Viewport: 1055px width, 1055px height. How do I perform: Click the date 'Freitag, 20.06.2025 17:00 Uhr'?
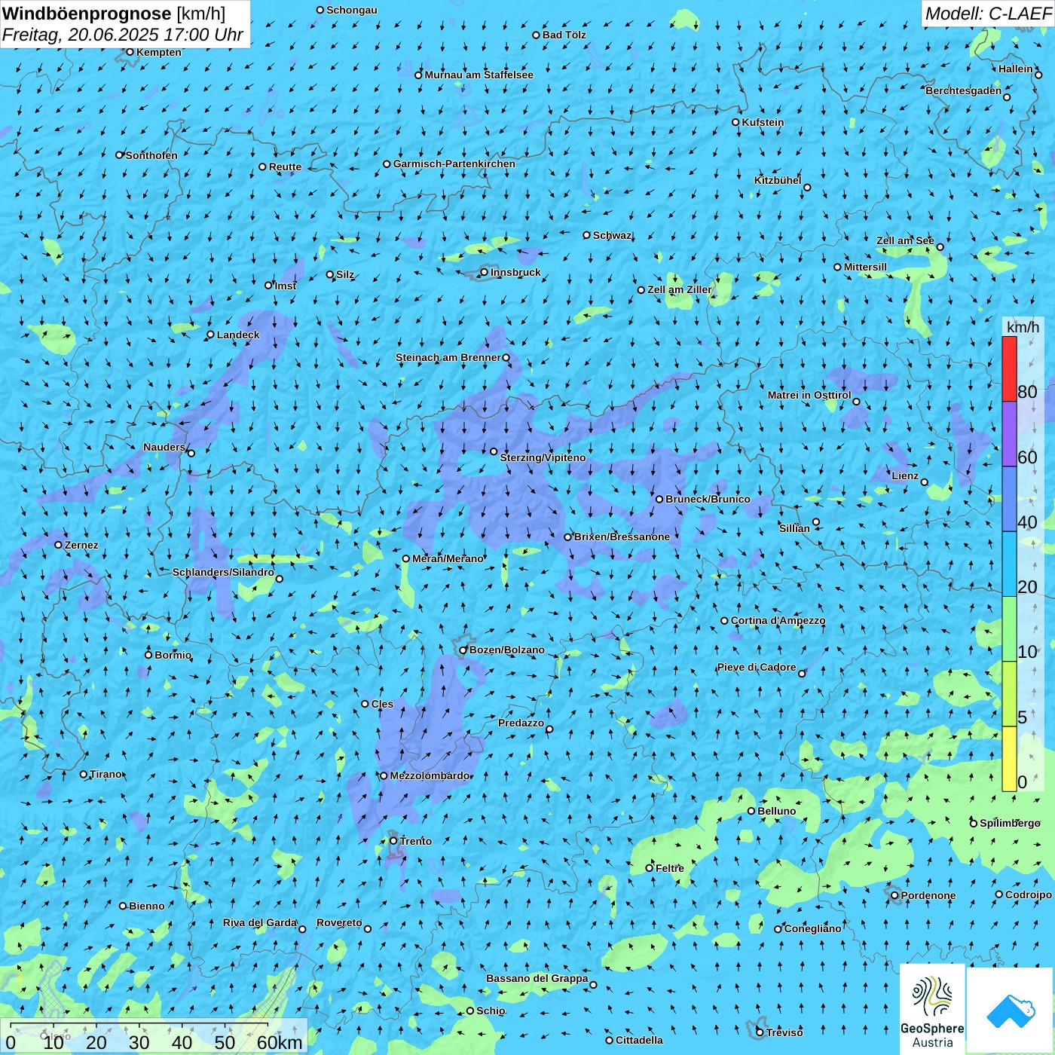[123, 35]
